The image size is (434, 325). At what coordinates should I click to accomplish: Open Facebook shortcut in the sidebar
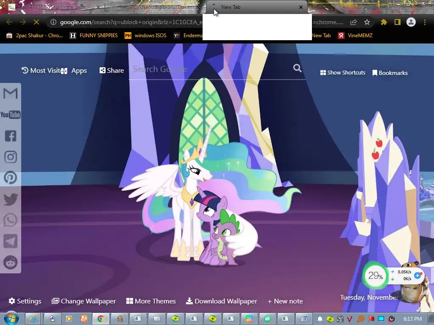11,136
